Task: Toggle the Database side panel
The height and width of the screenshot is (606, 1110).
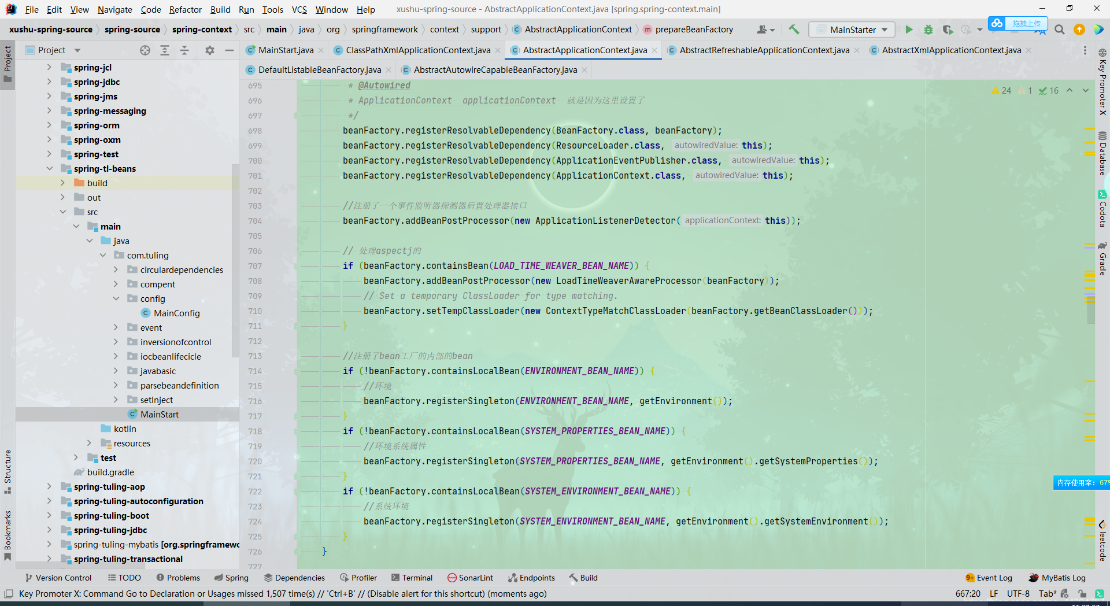Action: point(1102,153)
